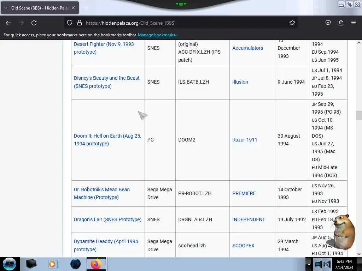The width and height of the screenshot is (362, 271).
Task: Bookmark this page with the star
Action: tap(292, 23)
